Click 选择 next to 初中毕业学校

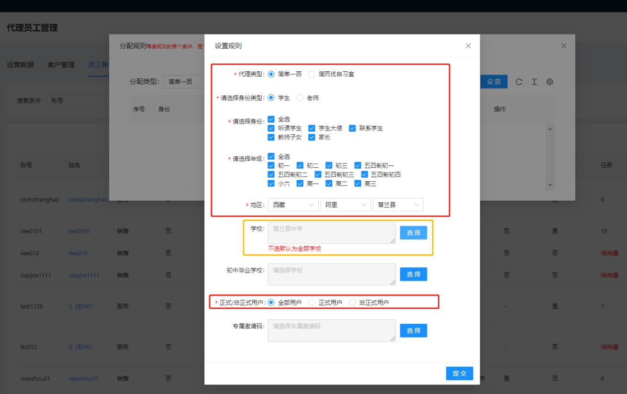click(x=413, y=274)
